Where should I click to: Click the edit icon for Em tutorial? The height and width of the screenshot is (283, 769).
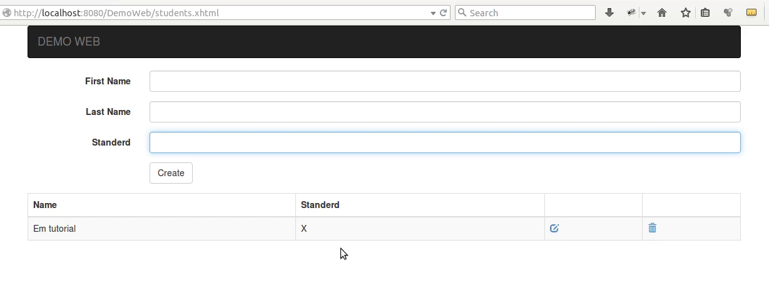[554, 229]
